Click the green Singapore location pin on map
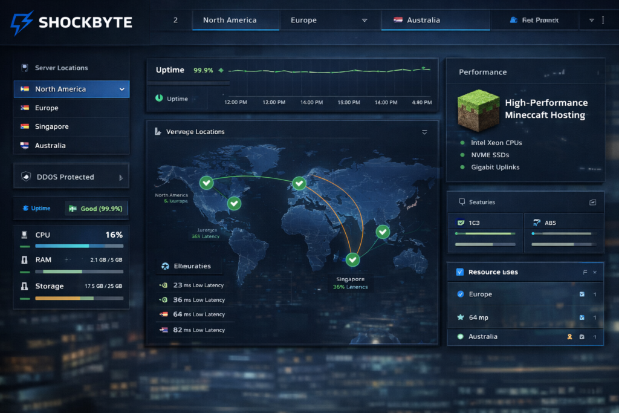Viewport: 619px width, 413px height. pos(352,260)
